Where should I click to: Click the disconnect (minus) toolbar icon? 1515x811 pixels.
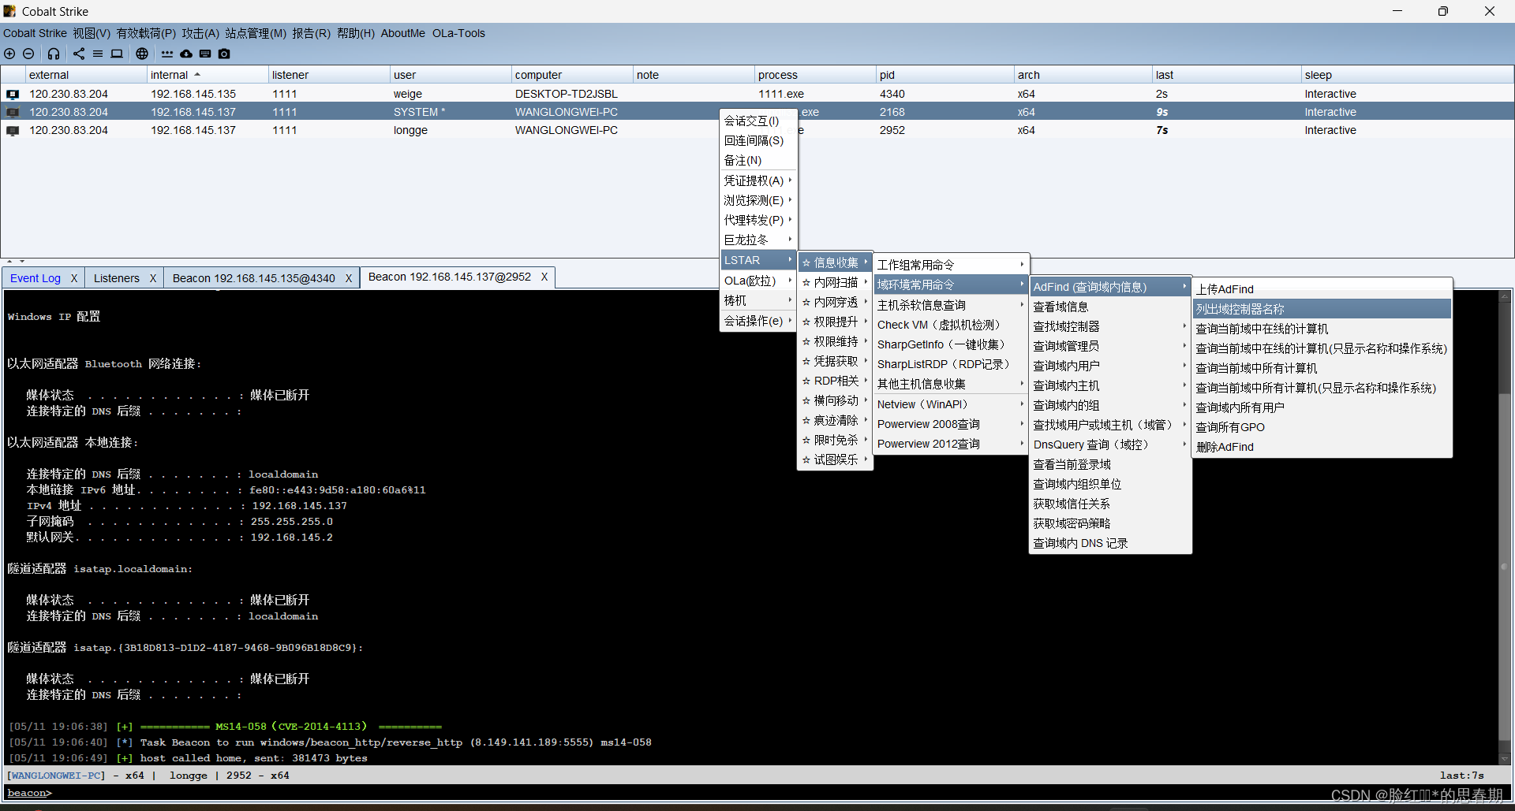pos(28,54)
